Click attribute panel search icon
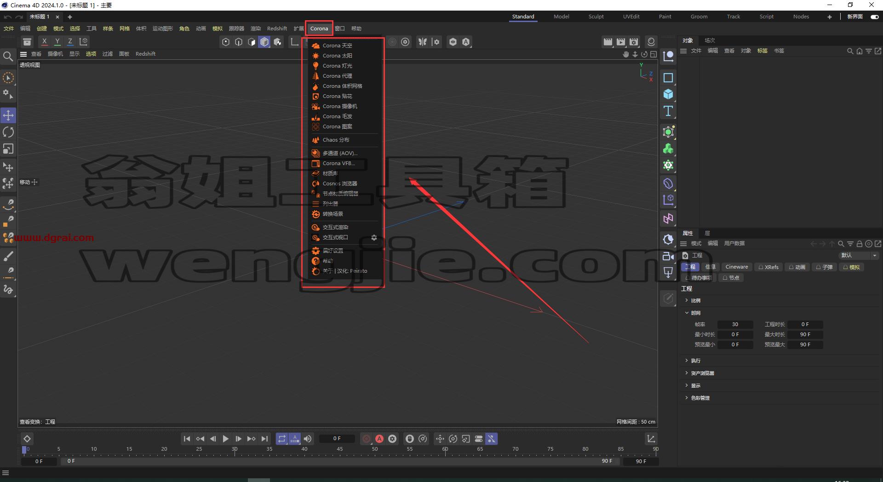Screen dimensions: 883x482 click(x=841, y=244)
